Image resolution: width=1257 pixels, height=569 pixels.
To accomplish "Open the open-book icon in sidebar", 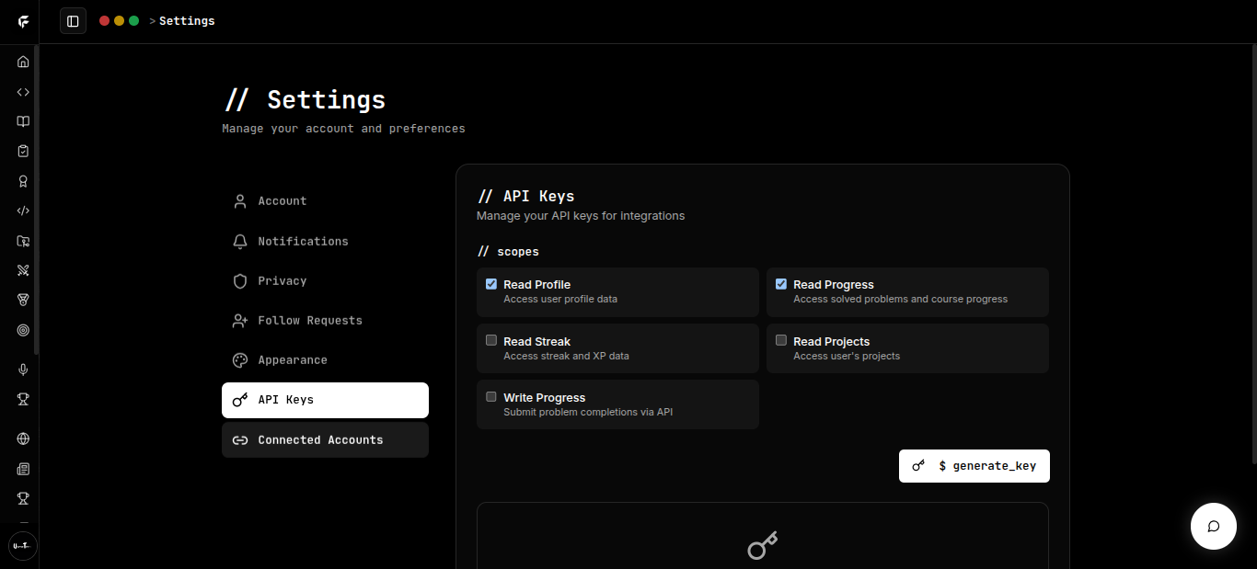I will [x=23, y=121].
